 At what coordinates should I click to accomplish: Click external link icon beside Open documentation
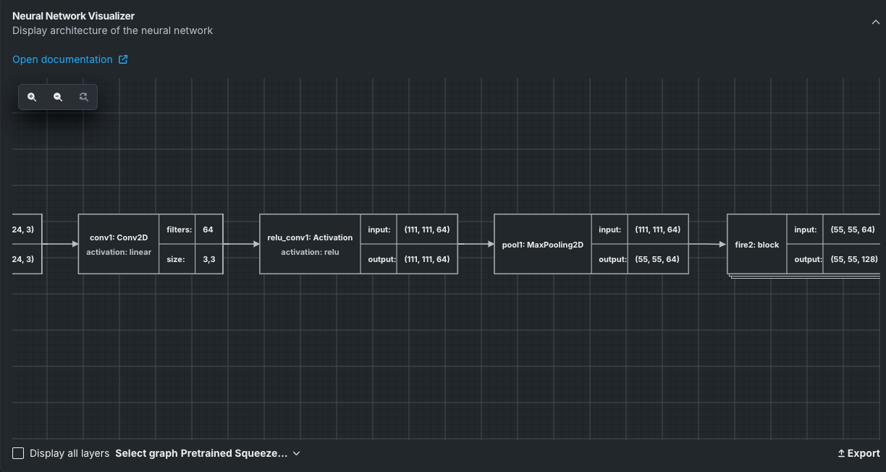pos(123,59)
